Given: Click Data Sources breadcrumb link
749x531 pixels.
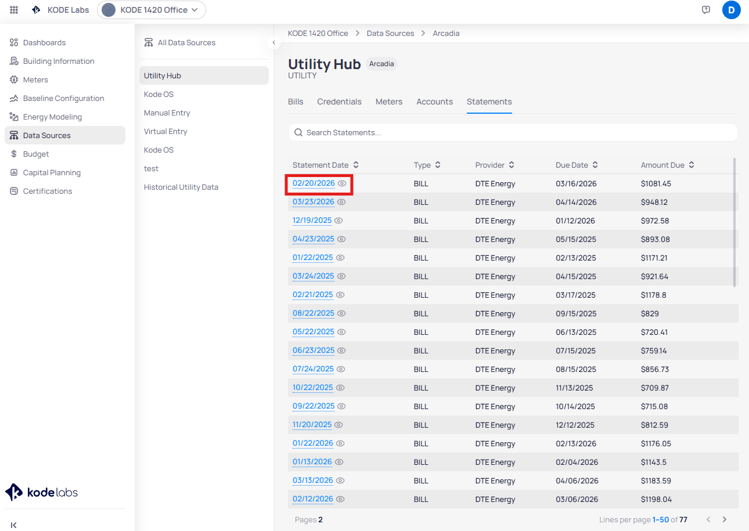Looking at the screenshot, I should (x=391, y=33).
